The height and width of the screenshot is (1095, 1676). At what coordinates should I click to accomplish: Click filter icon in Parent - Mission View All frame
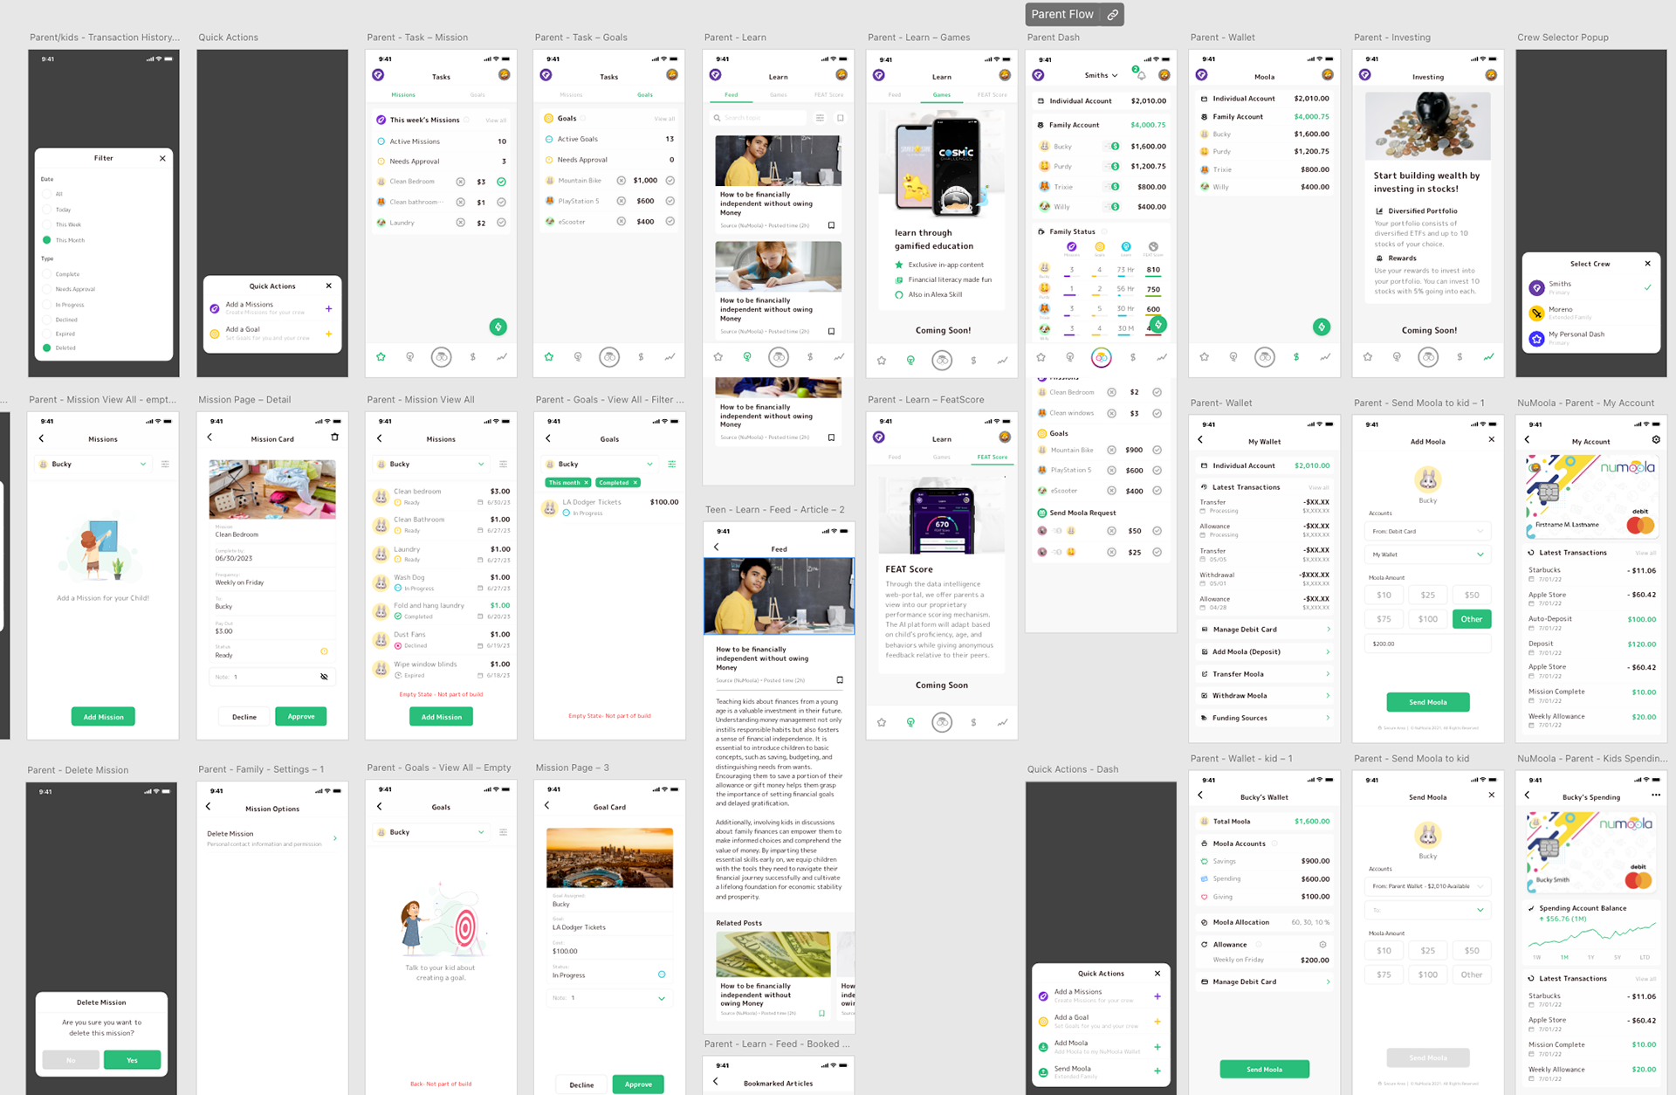coord(503,464)
